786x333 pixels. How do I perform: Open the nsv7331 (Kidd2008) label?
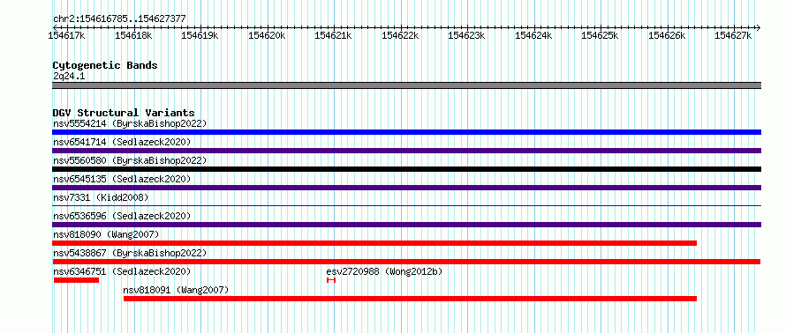(x=101, y=197)
